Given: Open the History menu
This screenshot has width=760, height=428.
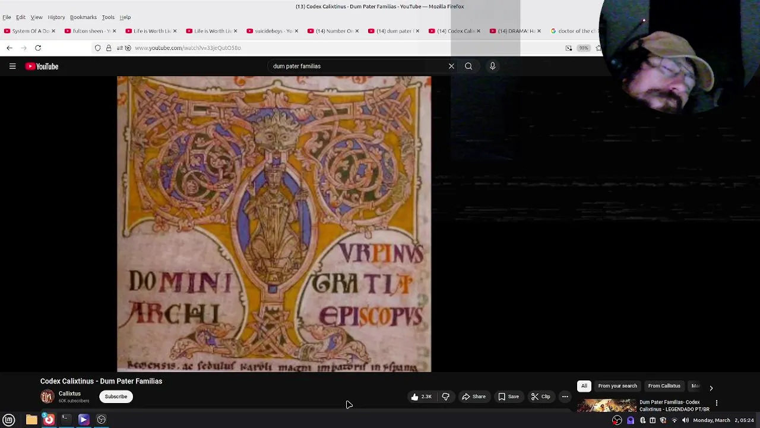Looking at the screenshot, I should (x=56, y=17).
